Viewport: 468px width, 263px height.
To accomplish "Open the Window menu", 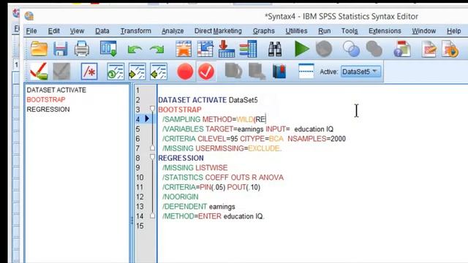I will 424,31.
